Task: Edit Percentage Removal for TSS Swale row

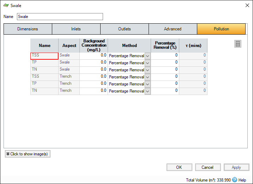Action: 165,56
